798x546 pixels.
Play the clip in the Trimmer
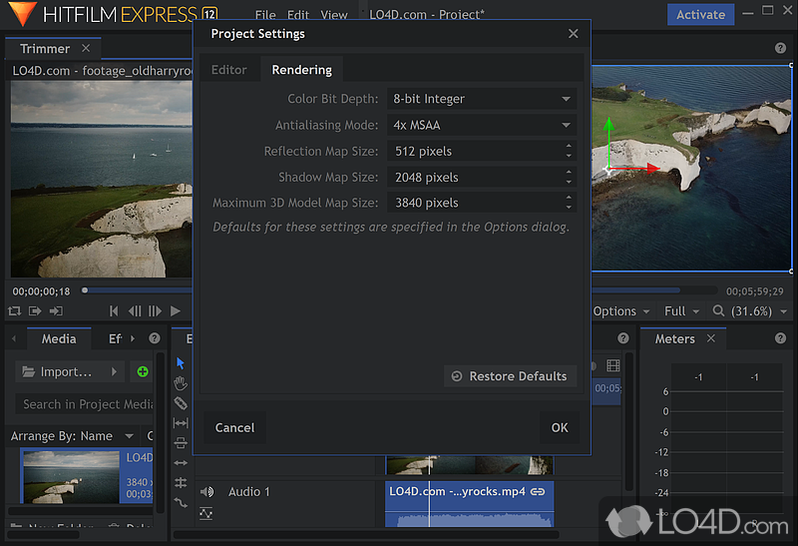(176, 310)
